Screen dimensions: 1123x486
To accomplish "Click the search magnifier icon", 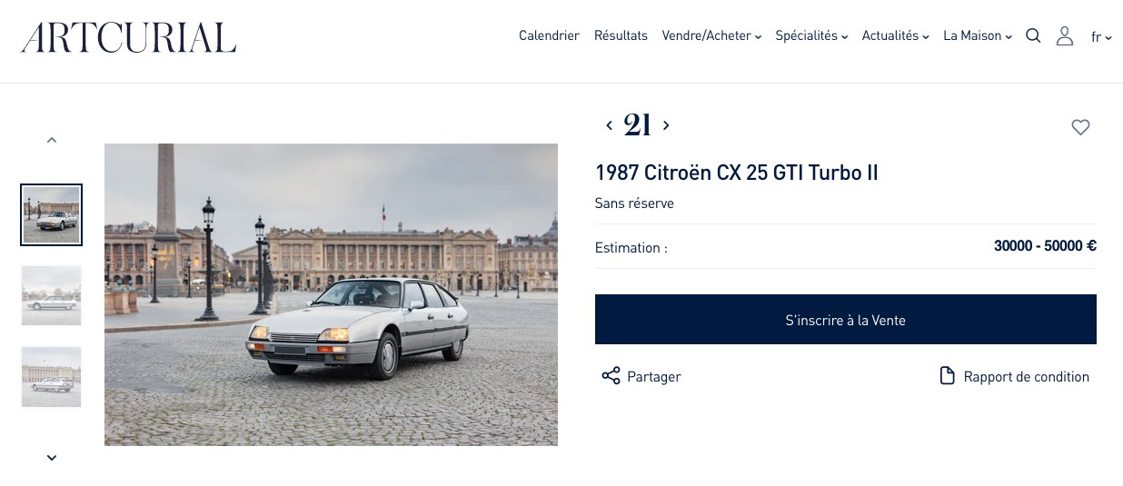I will point(1033,36).
